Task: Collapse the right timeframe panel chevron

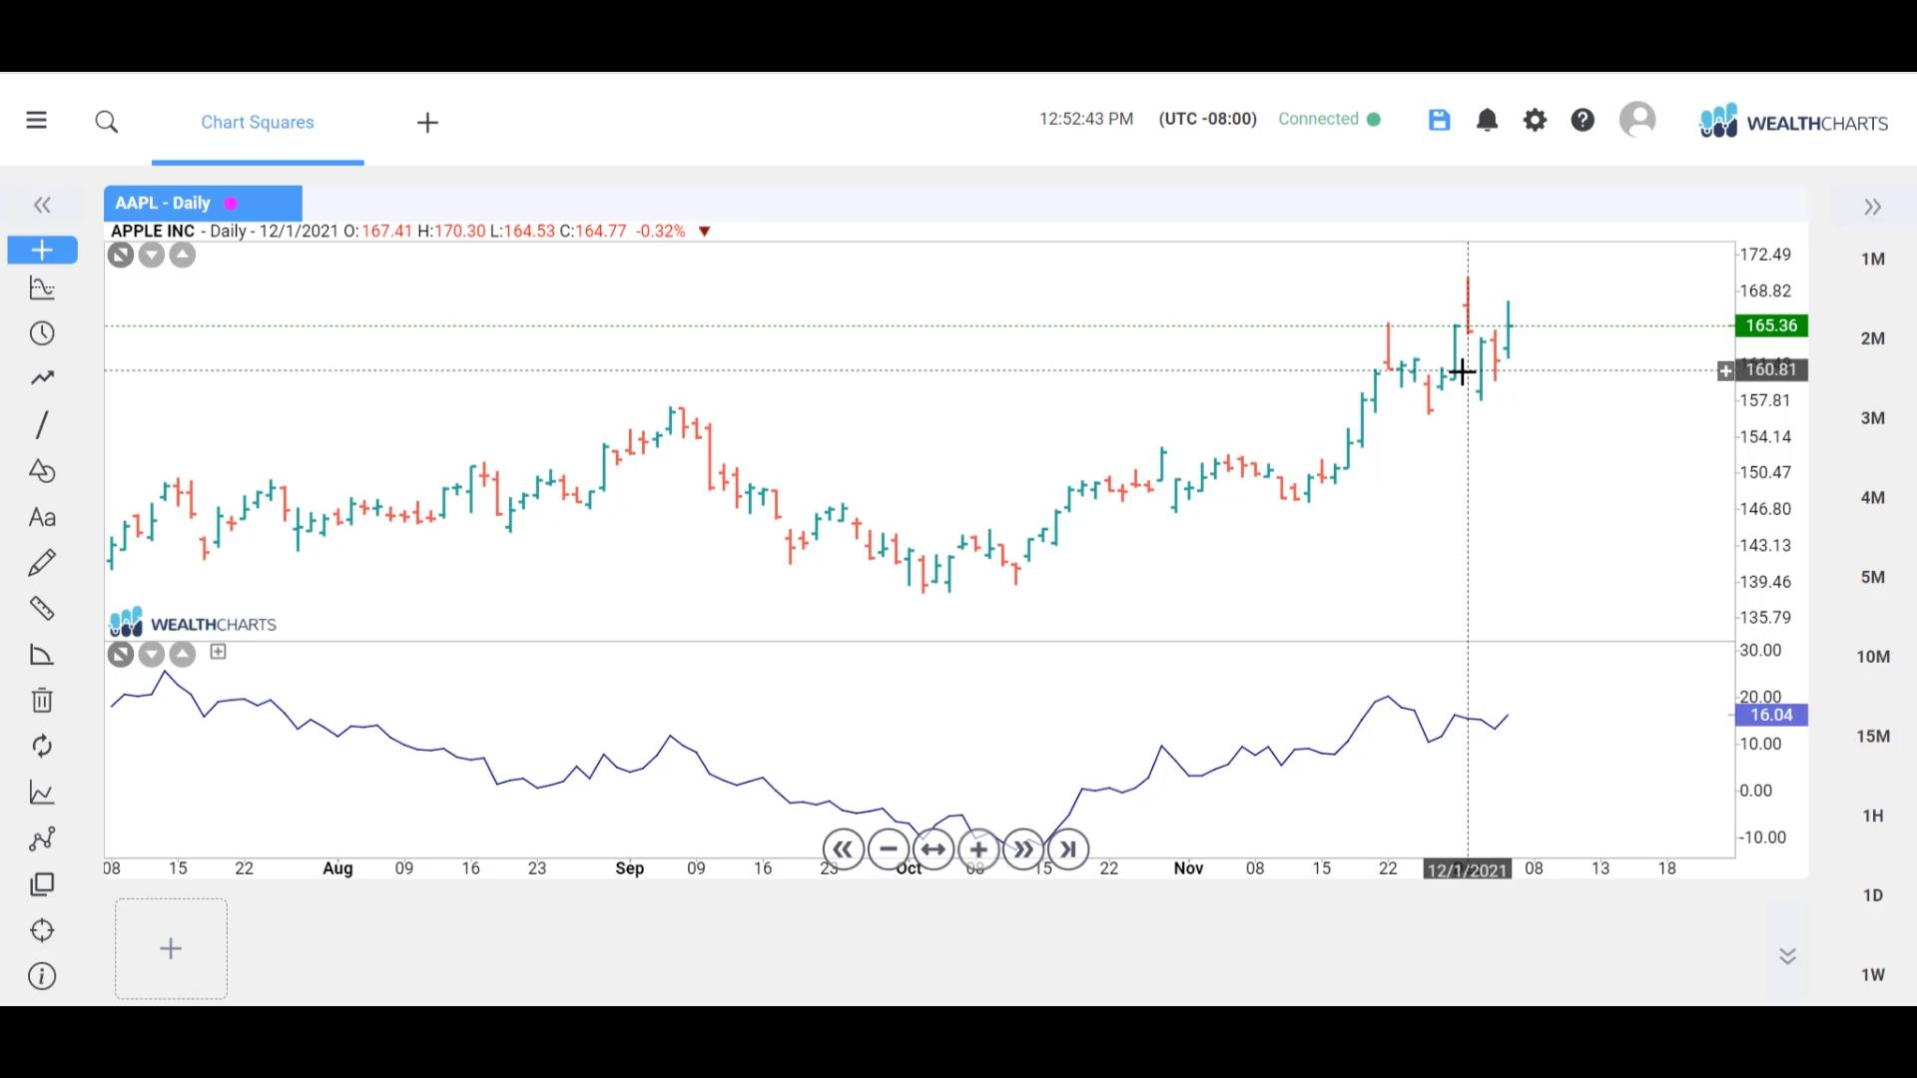Action: (1872, 207)
